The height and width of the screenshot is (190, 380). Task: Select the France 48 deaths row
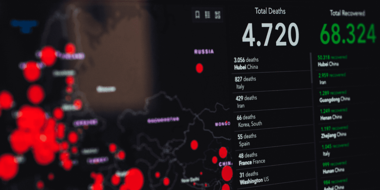coord(252,159)
